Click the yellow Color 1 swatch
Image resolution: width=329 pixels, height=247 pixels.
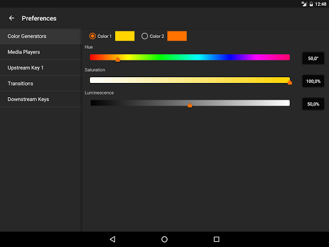click(x=125, y=36)
